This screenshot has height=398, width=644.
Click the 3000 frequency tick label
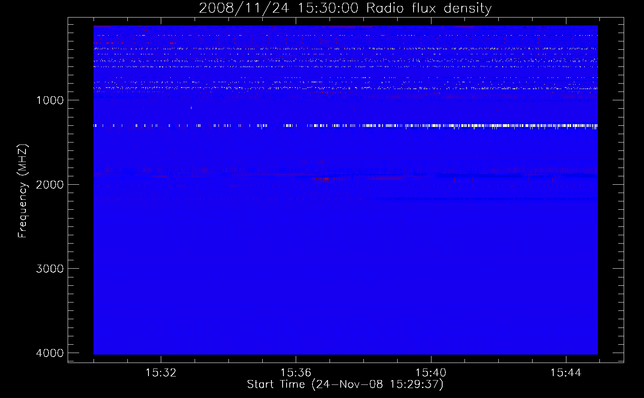coord(50,269)
